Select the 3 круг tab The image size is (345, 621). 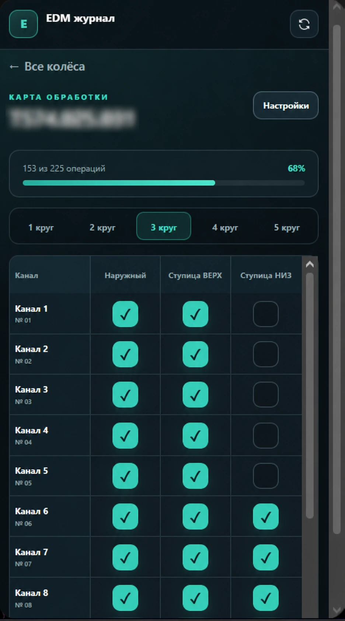164,226
